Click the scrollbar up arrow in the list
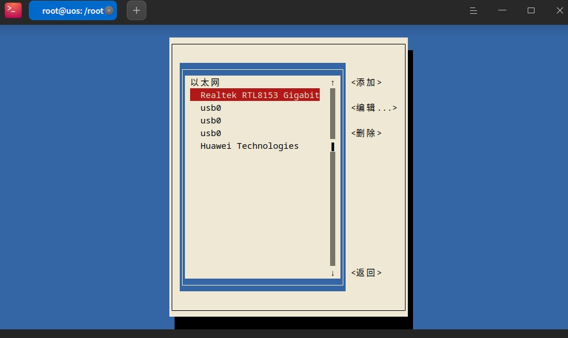 [332, 82]
